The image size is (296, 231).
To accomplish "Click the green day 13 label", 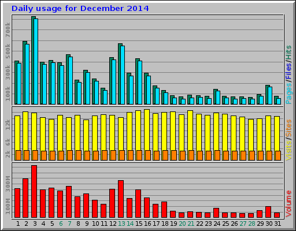I will coord(121,223).
